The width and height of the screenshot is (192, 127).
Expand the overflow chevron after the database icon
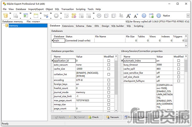pyautogui.click(x=10, y=13)
